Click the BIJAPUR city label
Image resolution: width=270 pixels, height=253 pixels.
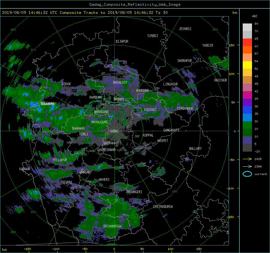coord(122,42)
